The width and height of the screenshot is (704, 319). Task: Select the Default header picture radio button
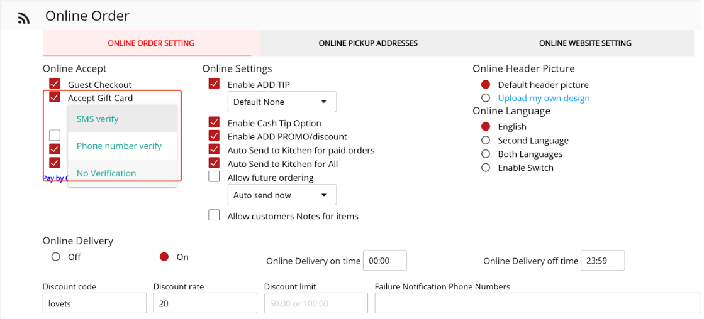485,85
